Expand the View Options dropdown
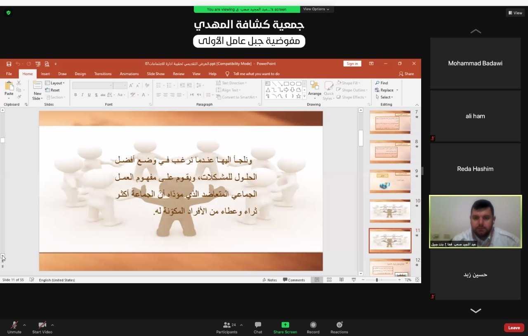Viewport: 528px width, 336px height. click(x=316, y=9)
